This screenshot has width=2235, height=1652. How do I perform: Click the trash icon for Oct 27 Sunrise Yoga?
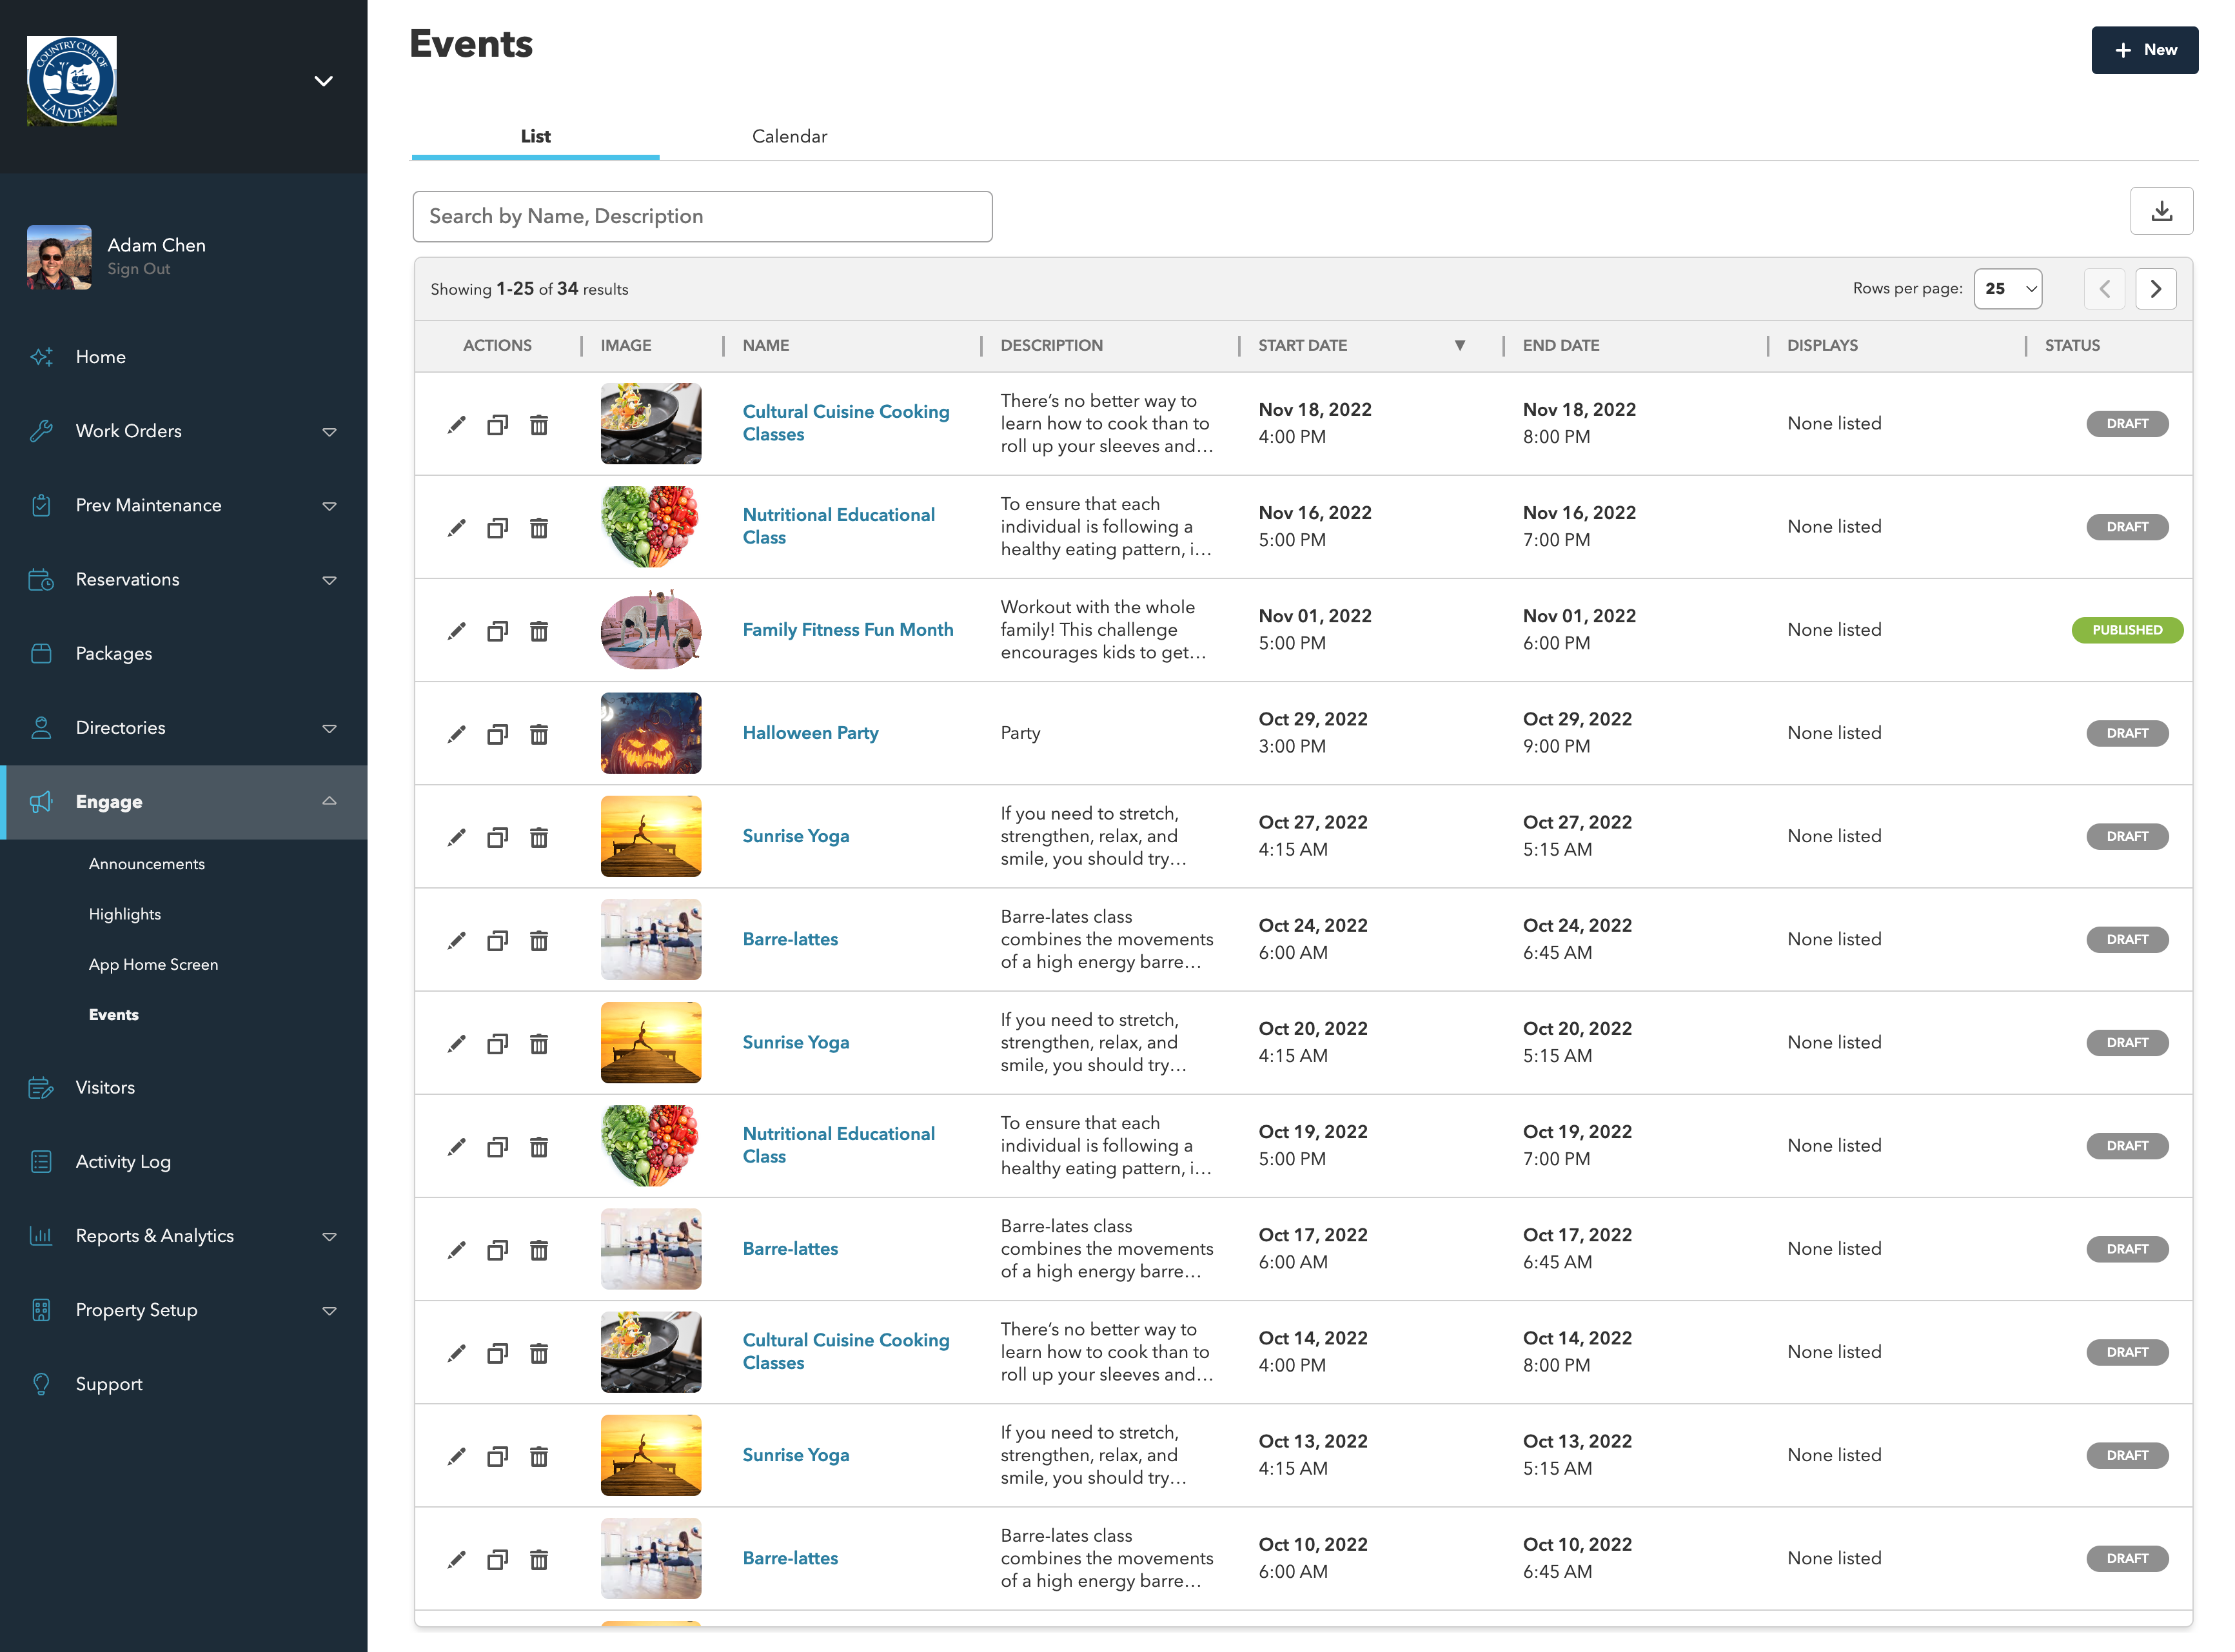pos(539,837)
